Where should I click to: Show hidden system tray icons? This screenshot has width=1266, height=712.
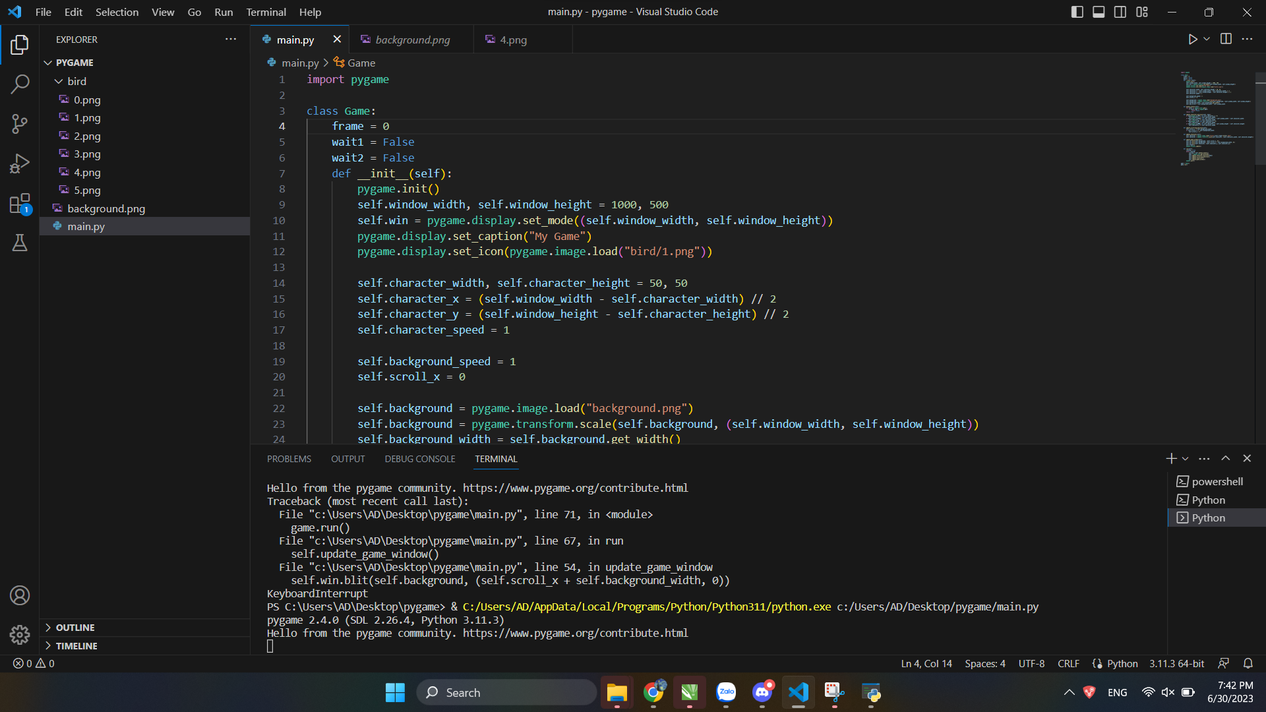[x=1069, y=692]
